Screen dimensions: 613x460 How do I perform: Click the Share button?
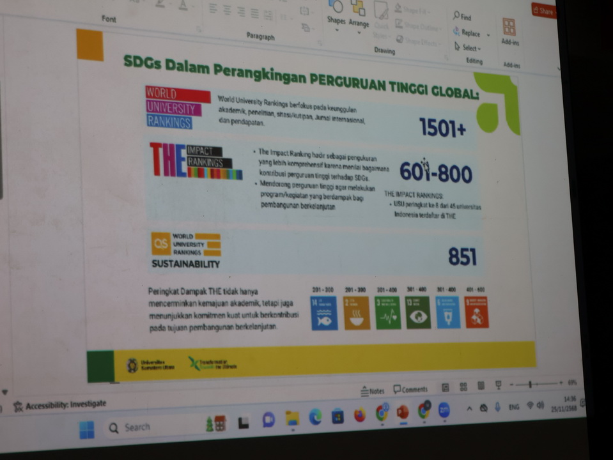point(543,11)
